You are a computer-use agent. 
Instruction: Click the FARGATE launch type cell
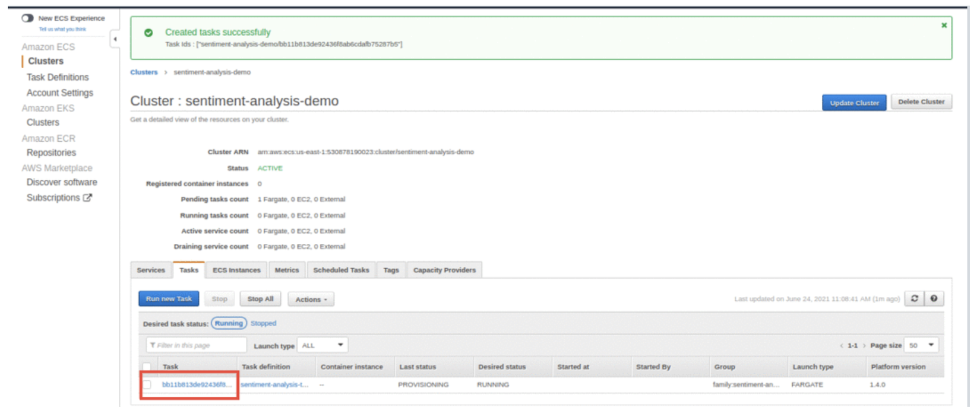[x=807, y=385]
